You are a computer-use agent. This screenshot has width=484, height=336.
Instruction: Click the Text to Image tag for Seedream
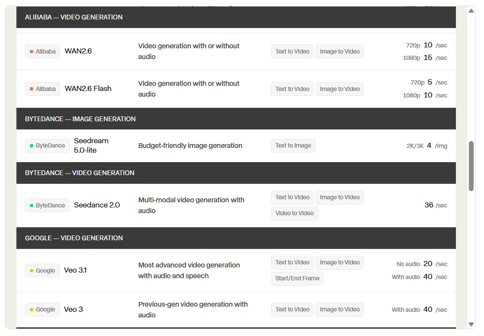[293, 145]
